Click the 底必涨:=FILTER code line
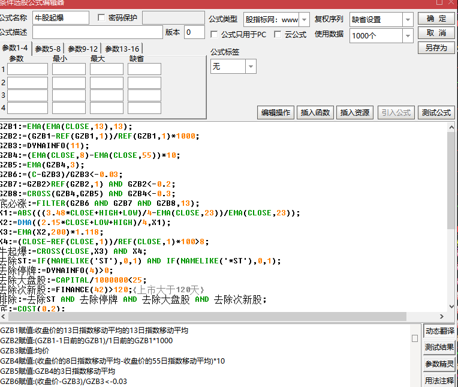Image resolution: width=458 pixels, height=387 pixels. pyautogui.click(x=100, y=203)
